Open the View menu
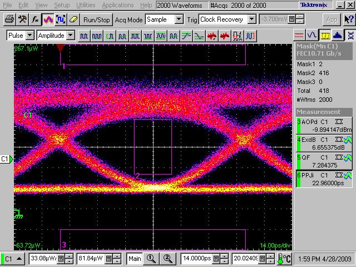356x267 pixels. [41, 5]
